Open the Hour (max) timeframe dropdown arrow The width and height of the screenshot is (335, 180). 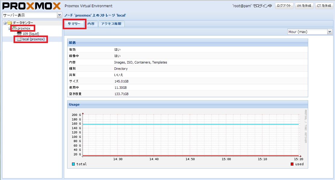(x=330, y=32)
